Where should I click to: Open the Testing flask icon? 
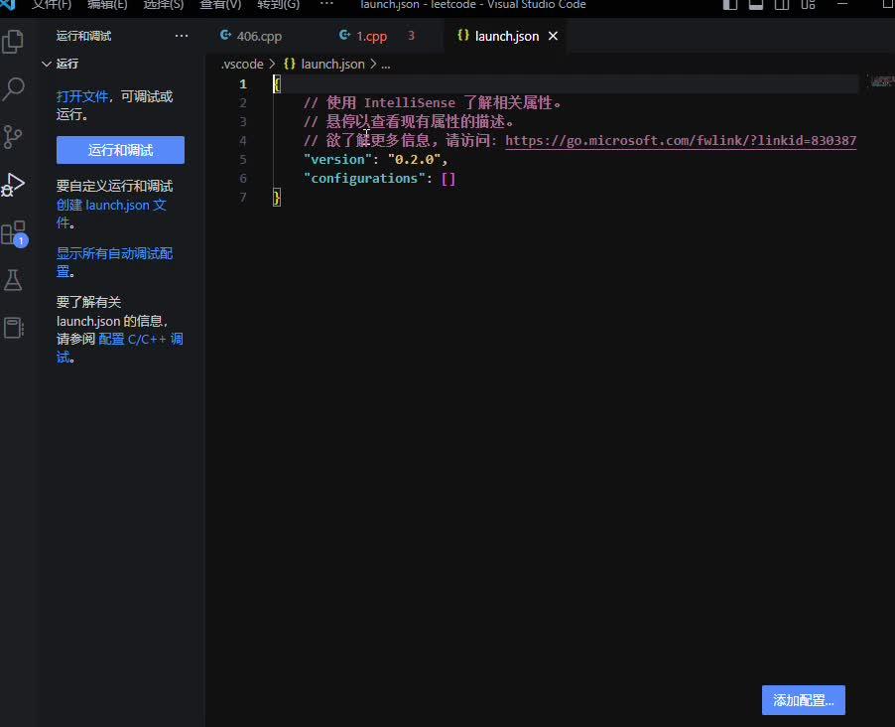(x=13, y=280)
